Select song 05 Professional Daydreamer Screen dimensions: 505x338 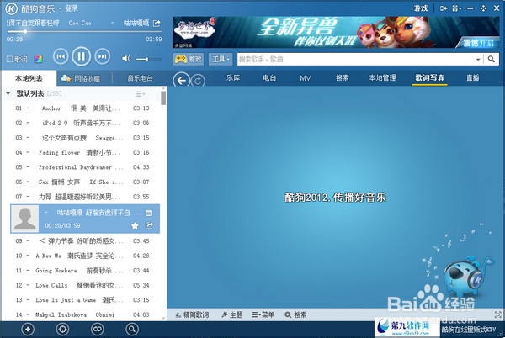(82, 167)
